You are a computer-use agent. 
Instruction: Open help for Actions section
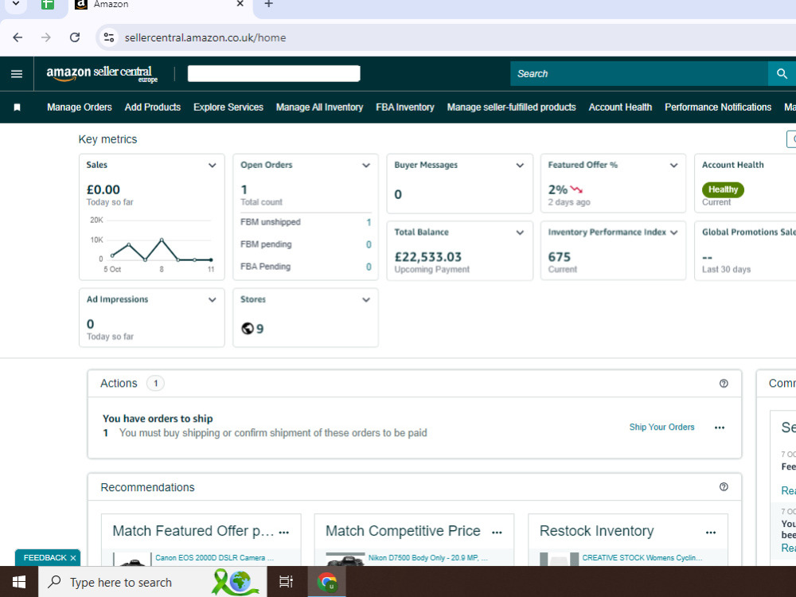[x=724, y=384]
